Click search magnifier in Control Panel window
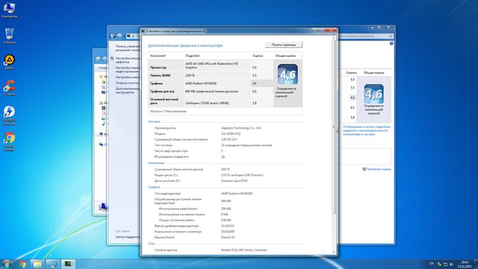Viewport: 478px width, 269px height. pos(391,36)
